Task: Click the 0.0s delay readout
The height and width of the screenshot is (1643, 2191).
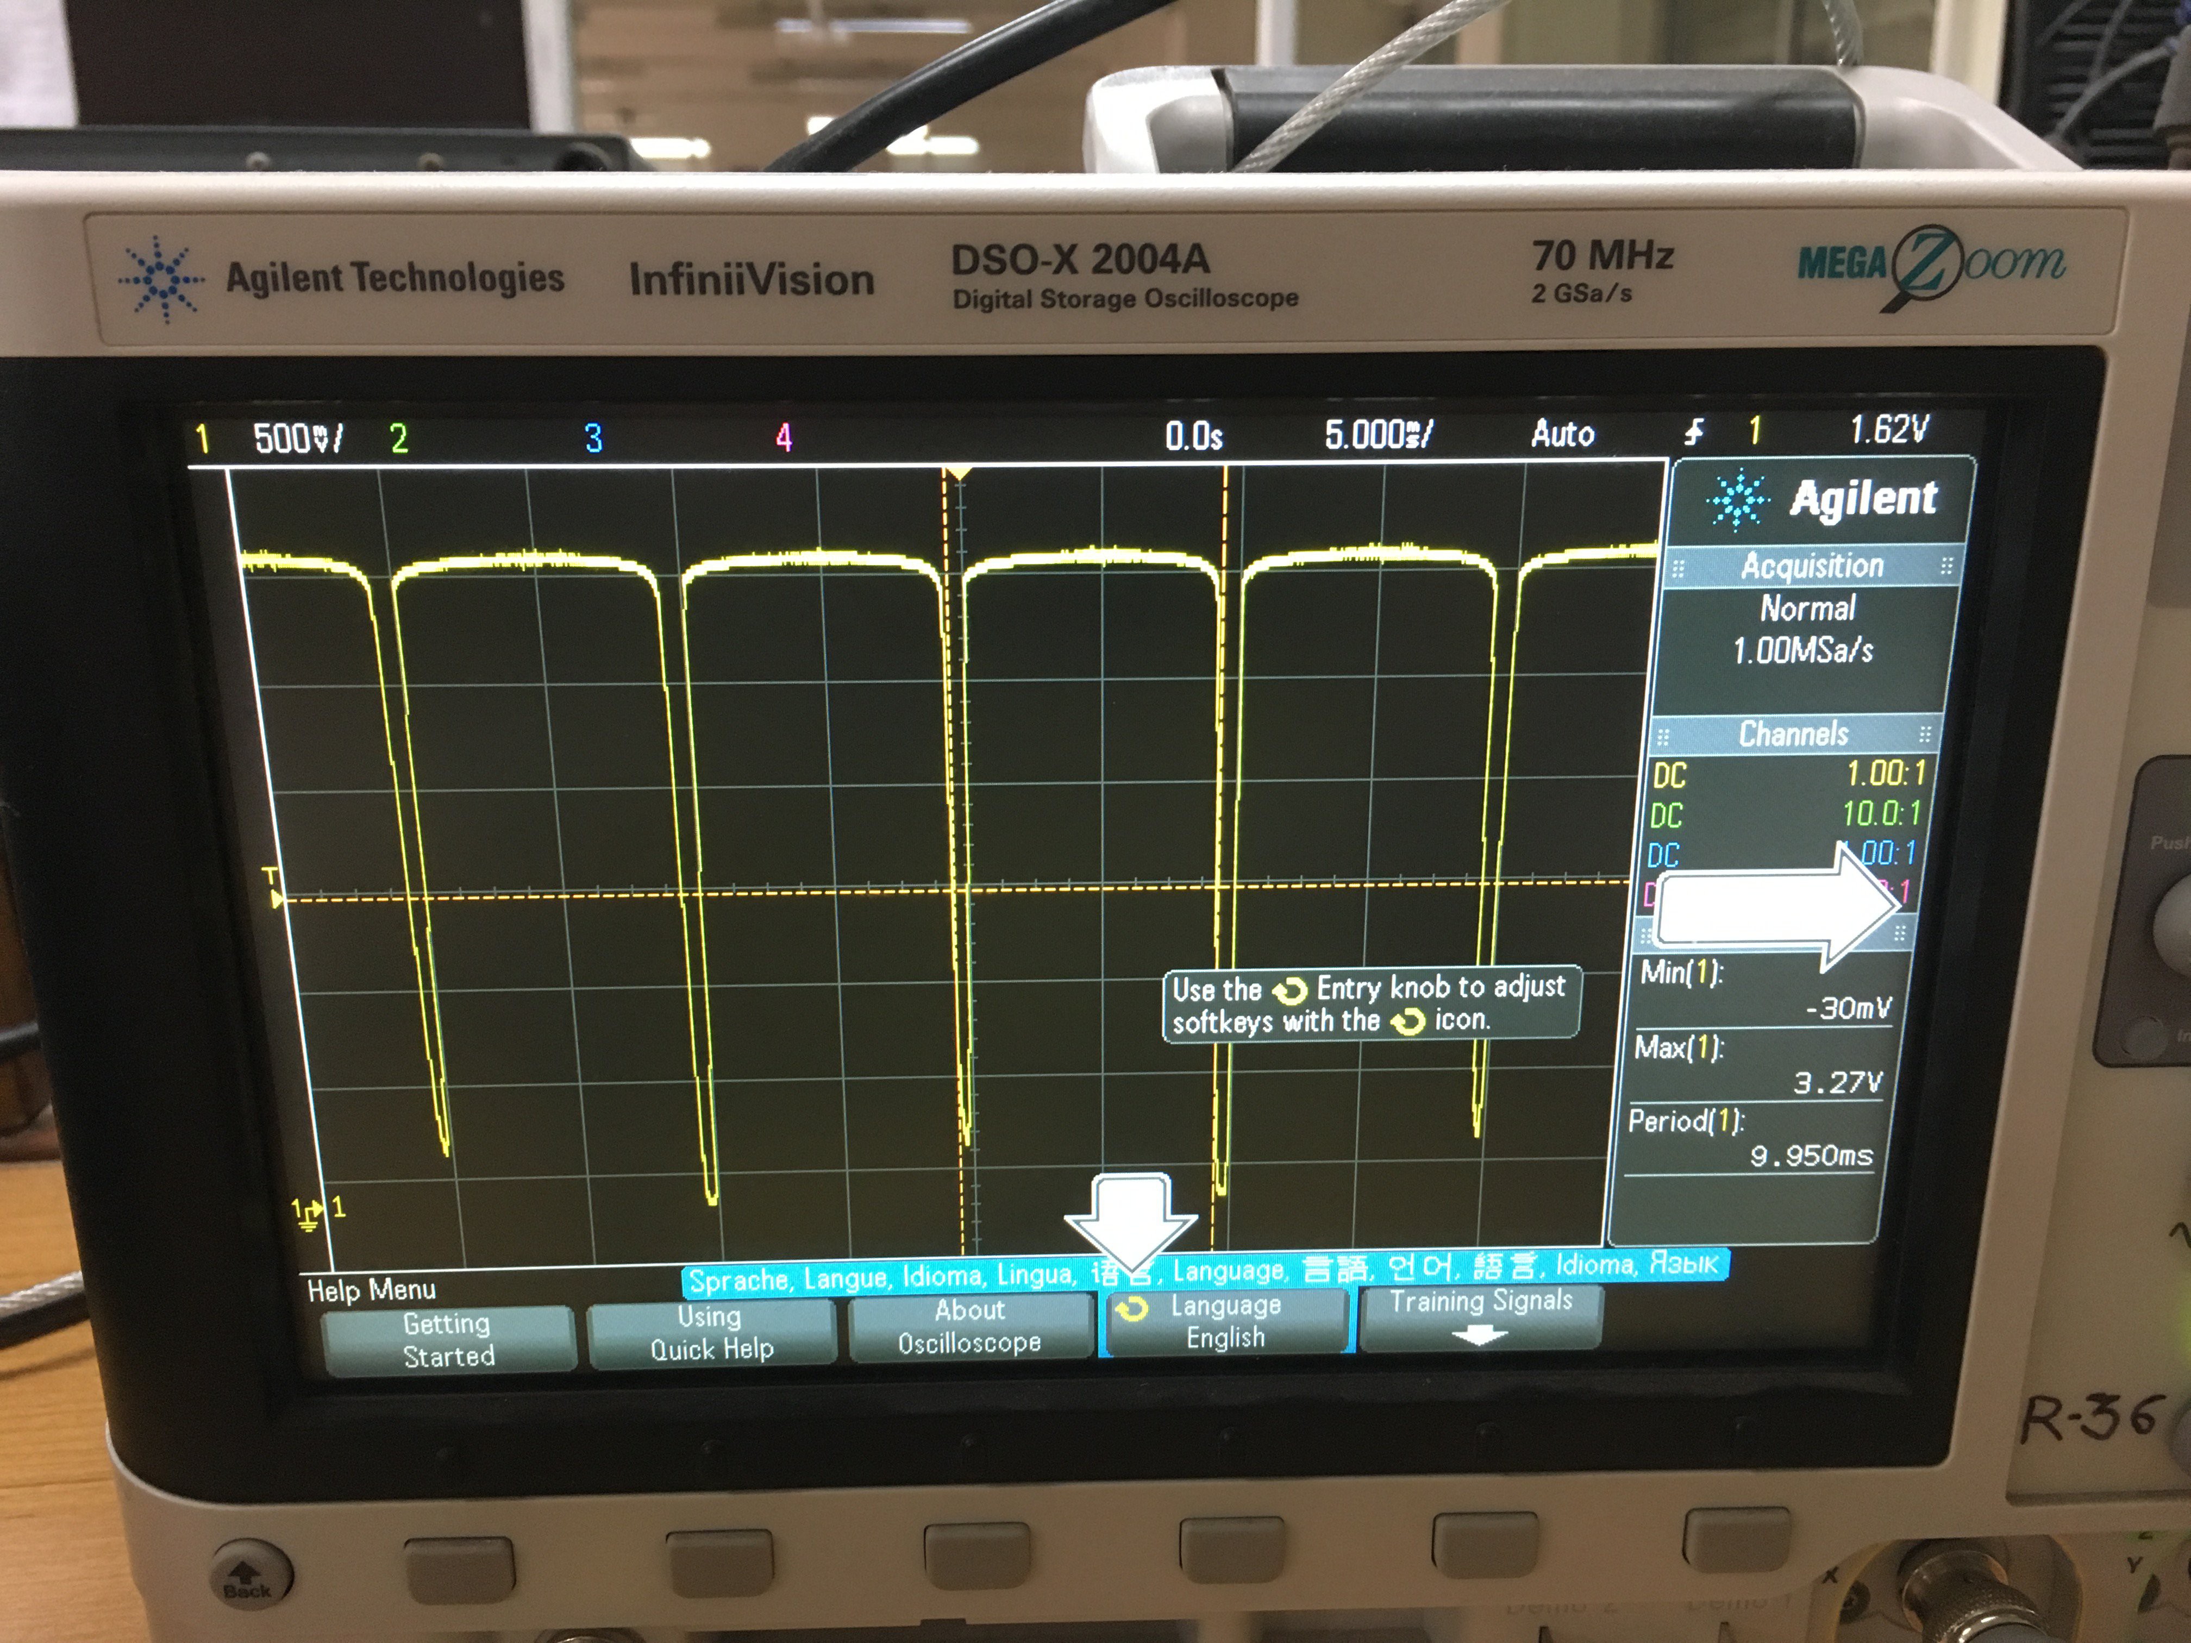Action: point(1193,436)
